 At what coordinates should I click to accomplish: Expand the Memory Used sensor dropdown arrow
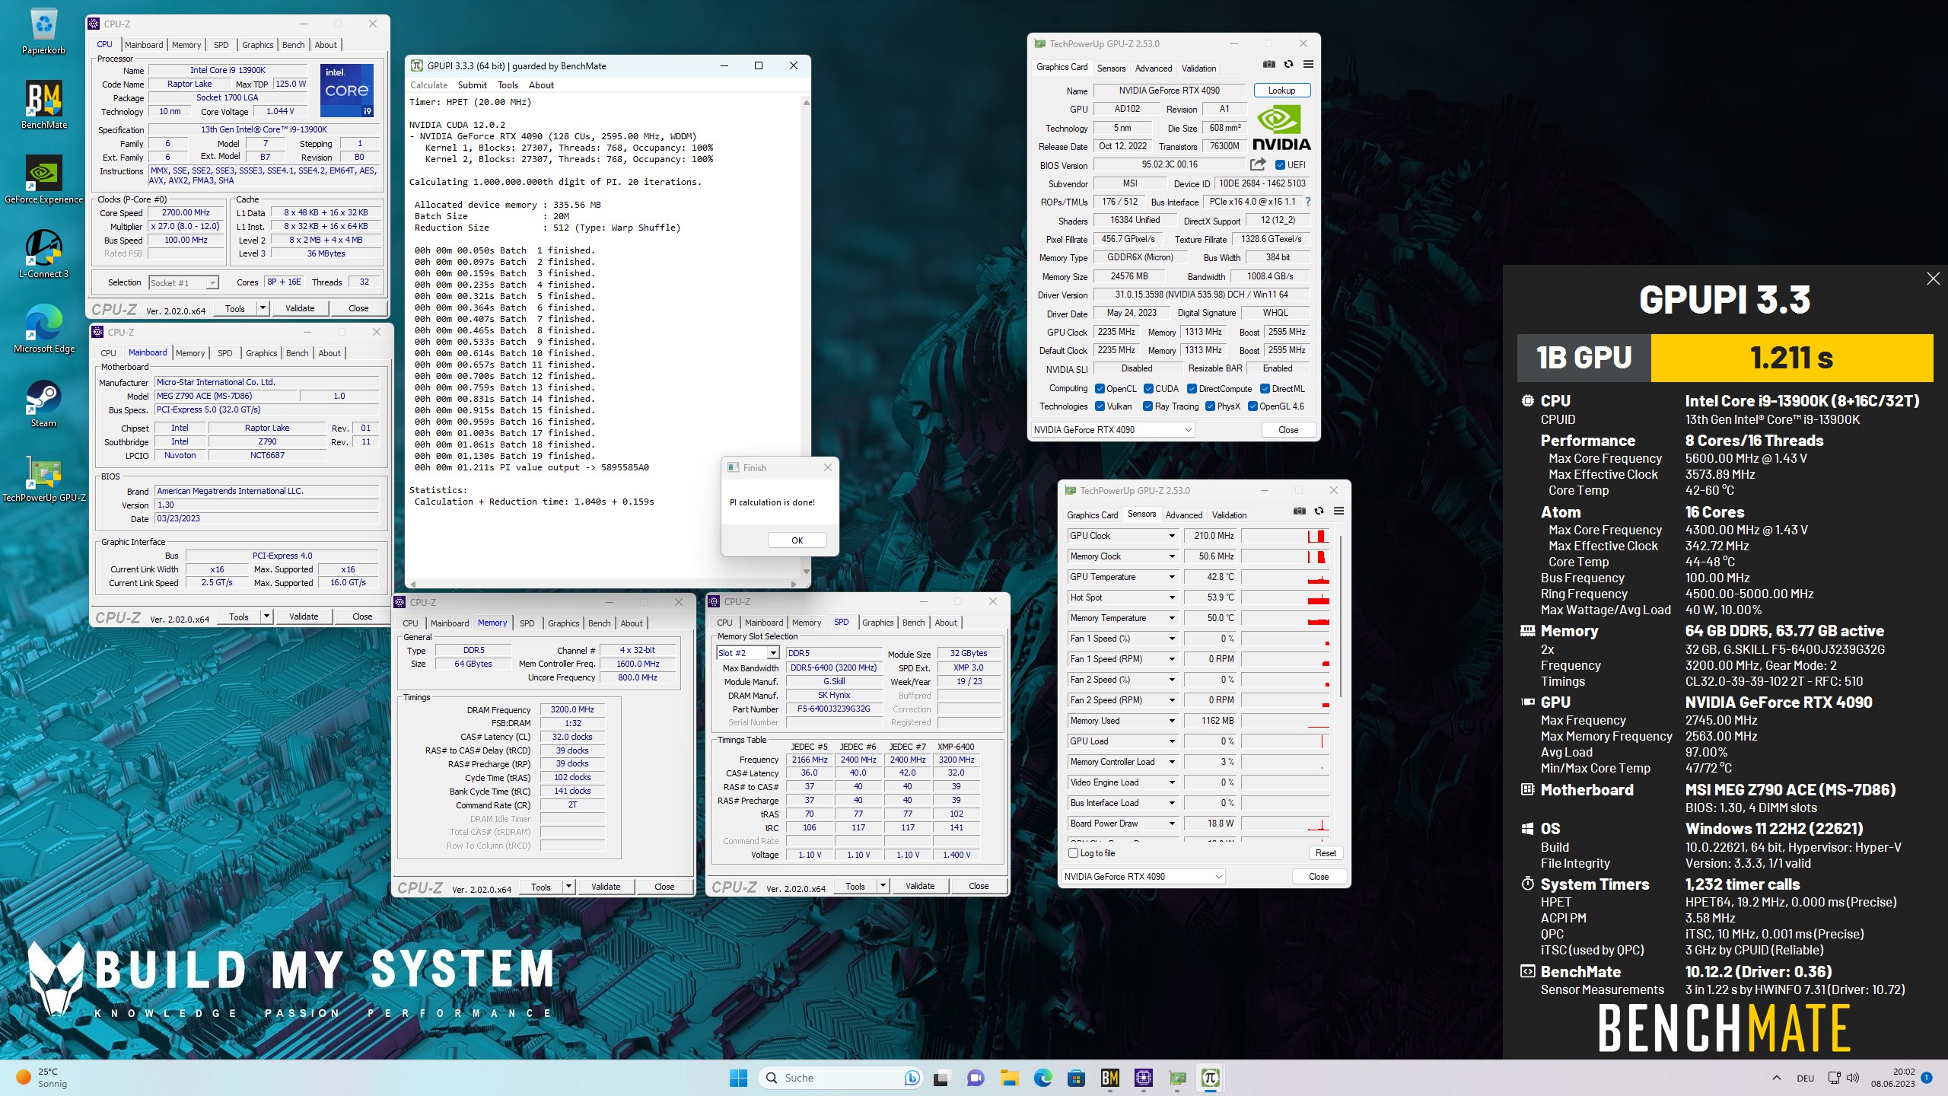click(x=1172, y=721)
